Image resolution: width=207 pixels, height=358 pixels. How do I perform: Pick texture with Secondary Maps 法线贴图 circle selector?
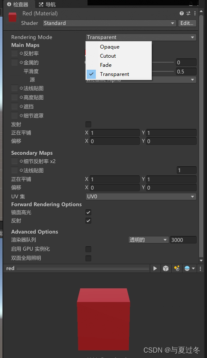tap(21, 170)
